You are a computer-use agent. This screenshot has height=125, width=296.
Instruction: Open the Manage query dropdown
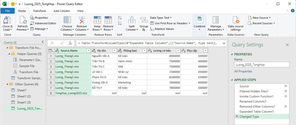tap(39, 29)
